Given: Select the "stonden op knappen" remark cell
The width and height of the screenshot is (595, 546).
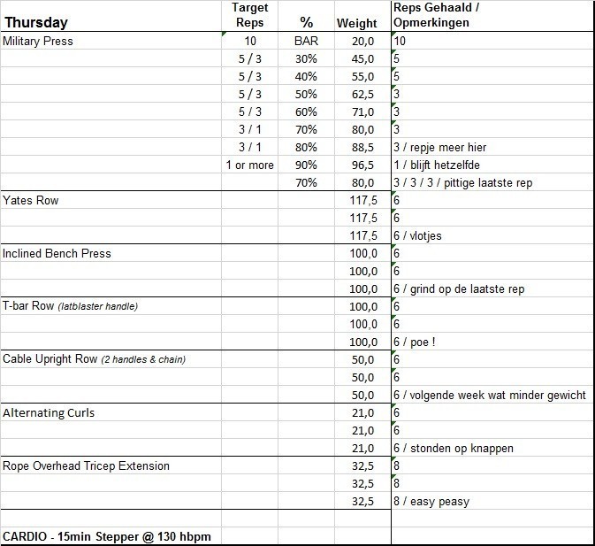Looking at the screenshot, I should click(454, 449).
